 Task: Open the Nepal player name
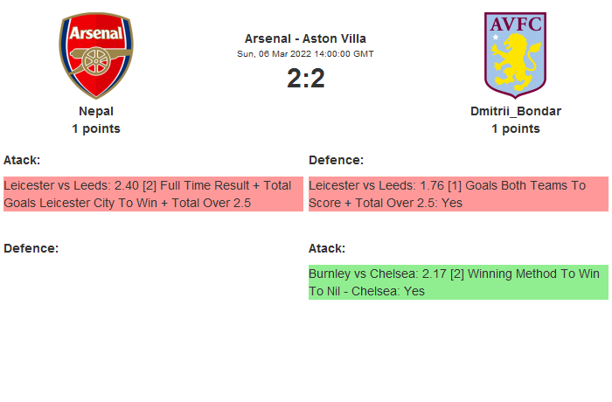click(96, 111)
